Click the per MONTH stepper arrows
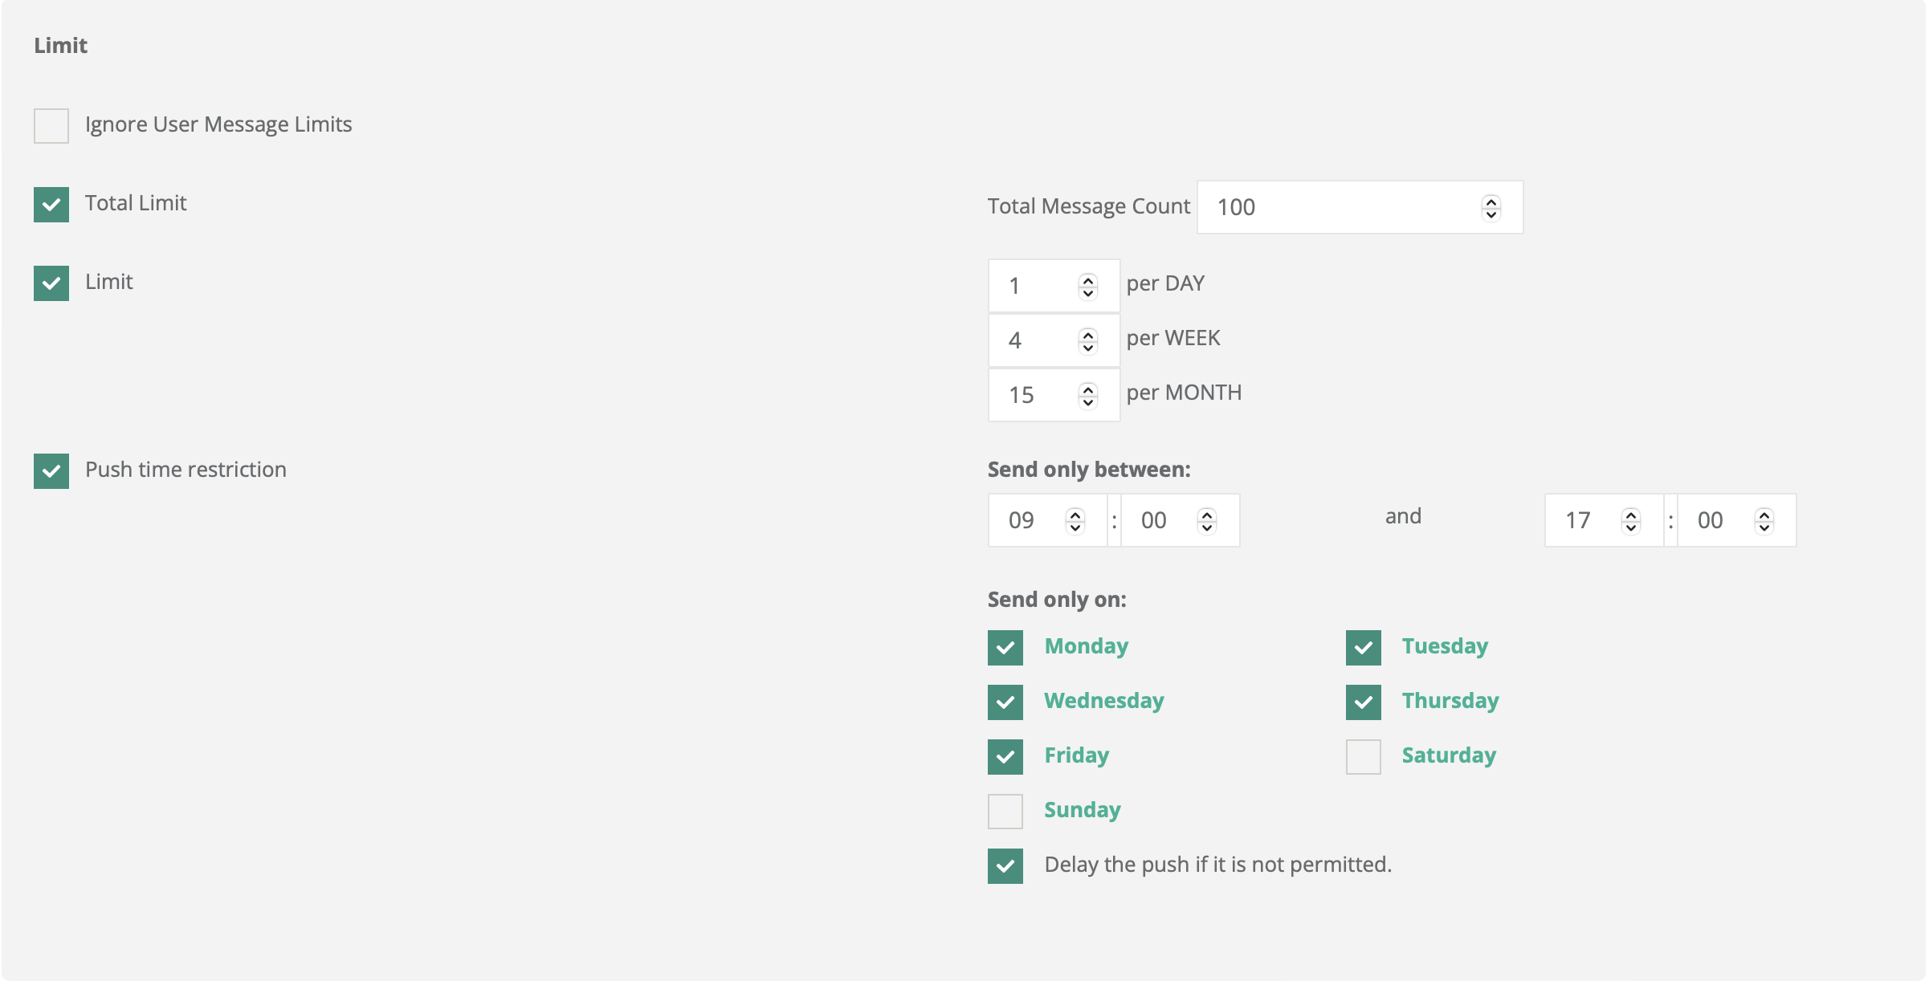Viewport: 1929px width, 981px height. [1087, 396]
